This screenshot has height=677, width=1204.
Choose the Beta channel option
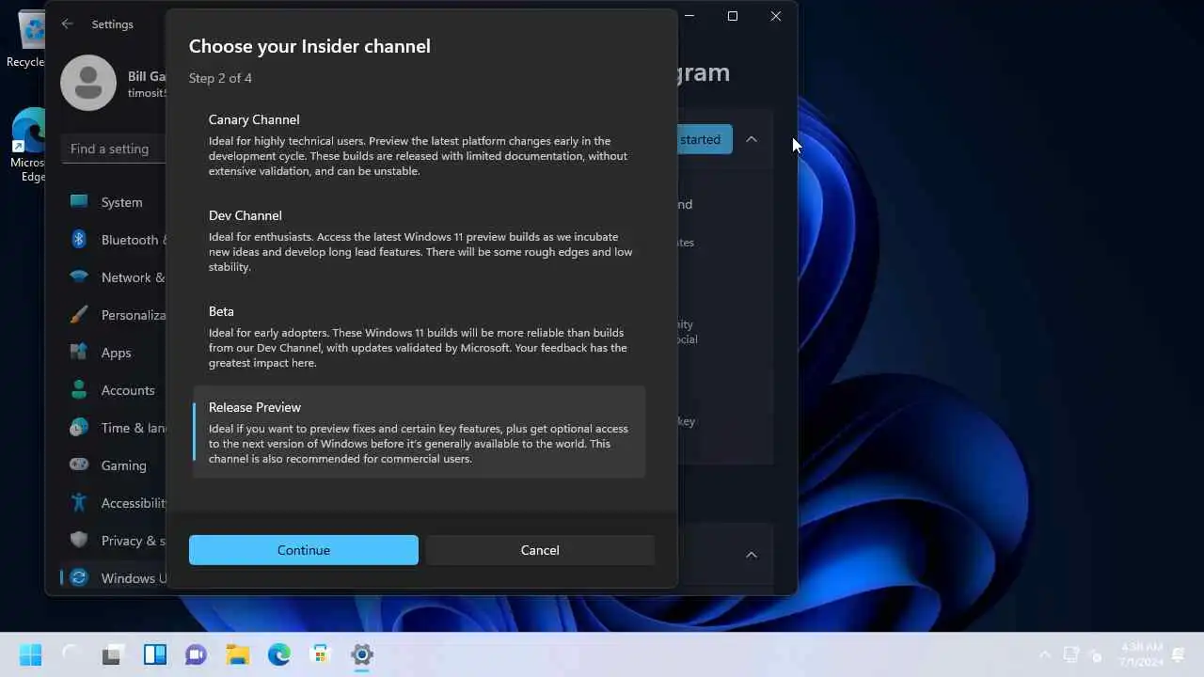419,337
